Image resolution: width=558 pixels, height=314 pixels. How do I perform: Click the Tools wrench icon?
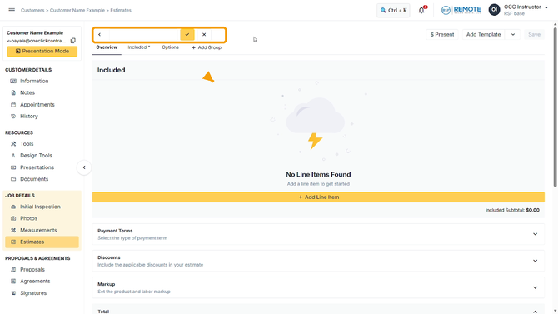pos(13,144)
